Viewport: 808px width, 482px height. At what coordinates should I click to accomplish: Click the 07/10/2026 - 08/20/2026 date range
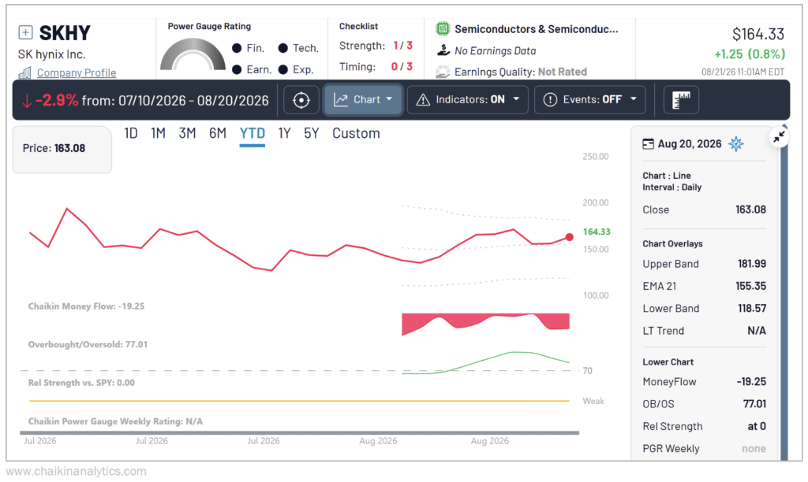tap(193, 100)
